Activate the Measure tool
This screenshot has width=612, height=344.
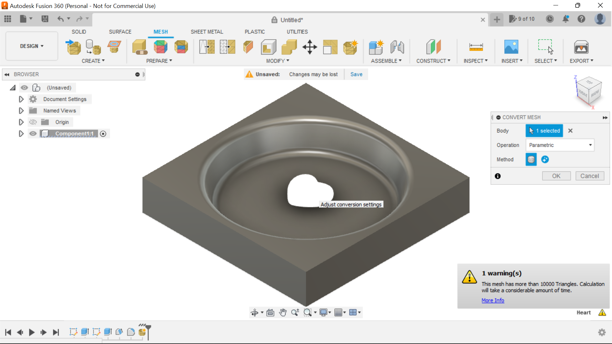[x=476, y=47]
